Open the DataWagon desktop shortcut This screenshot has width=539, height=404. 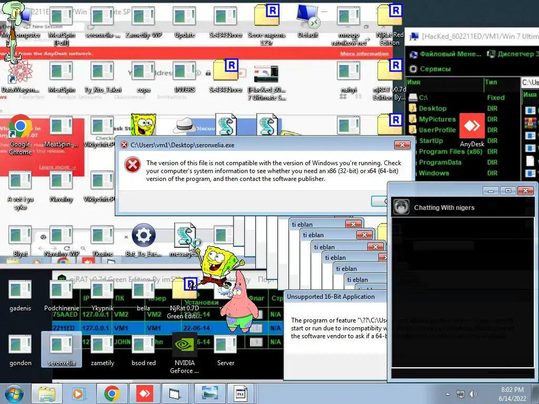click(x=20, y=76)
